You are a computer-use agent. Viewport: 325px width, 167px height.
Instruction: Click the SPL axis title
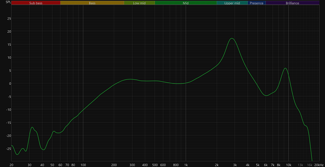point(8,2)
